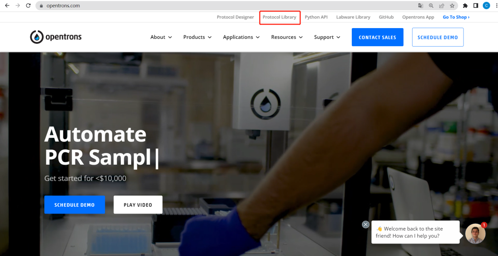
Task: Click the PLAY VIDEO button
Action: pos(138,205)
